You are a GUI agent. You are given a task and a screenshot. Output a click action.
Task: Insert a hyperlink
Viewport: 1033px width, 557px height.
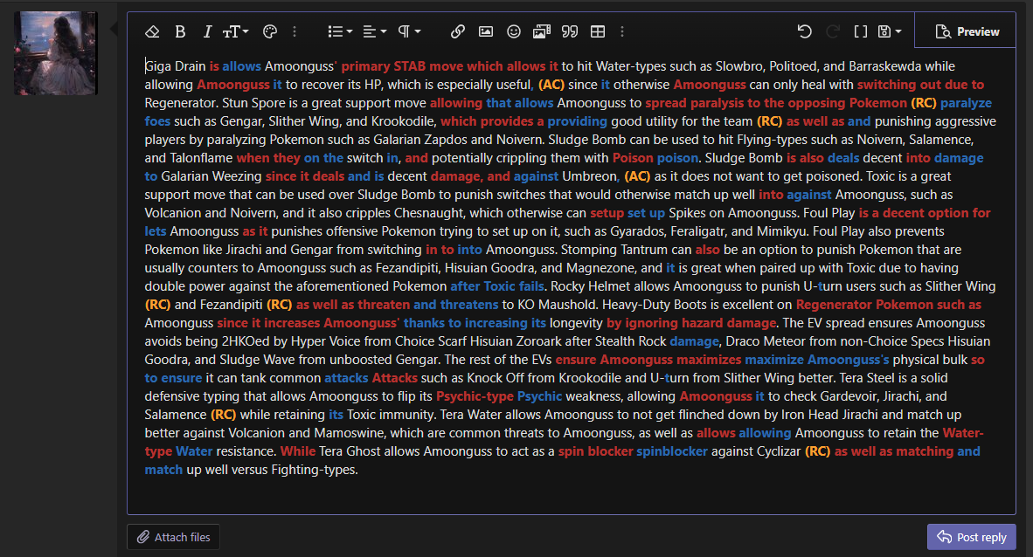tap(458, 31)
